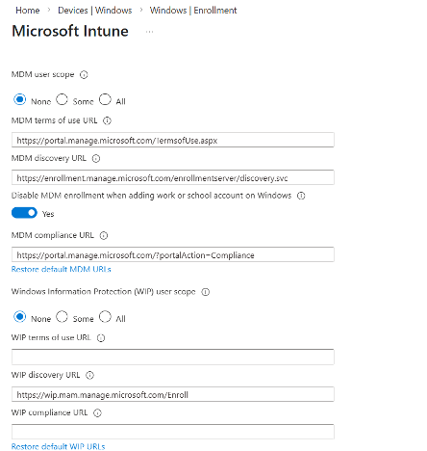Click the MDM terms of use URL field

tap(173, 140)
